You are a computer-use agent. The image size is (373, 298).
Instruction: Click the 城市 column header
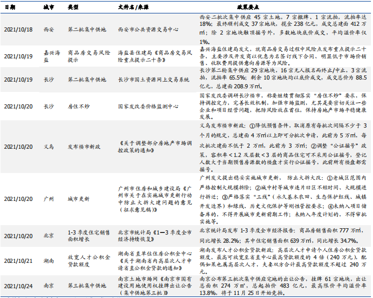click(x=48, y=8)
